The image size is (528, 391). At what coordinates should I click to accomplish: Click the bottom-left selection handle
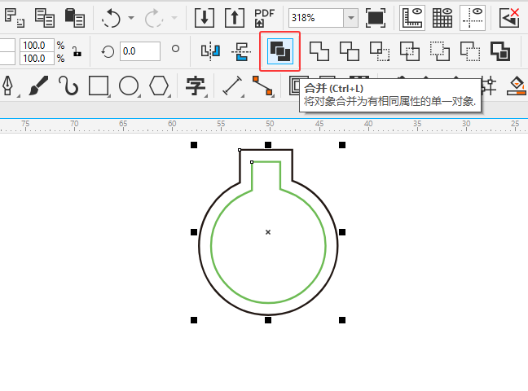pos(194,320)
